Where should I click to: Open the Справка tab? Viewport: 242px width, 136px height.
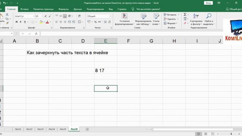point(122,9)
